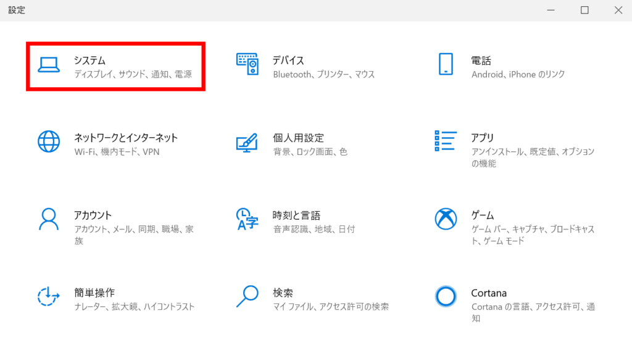The image size is (632, 352).
Task: Open the デバイス keyboard-speaker icon
Action: [x=247, y=64]
